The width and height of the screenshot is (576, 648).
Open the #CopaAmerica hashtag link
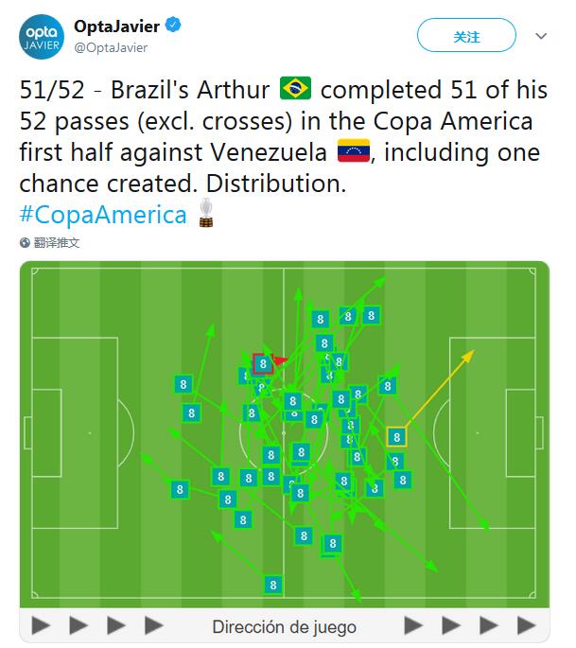click(103, 215)
